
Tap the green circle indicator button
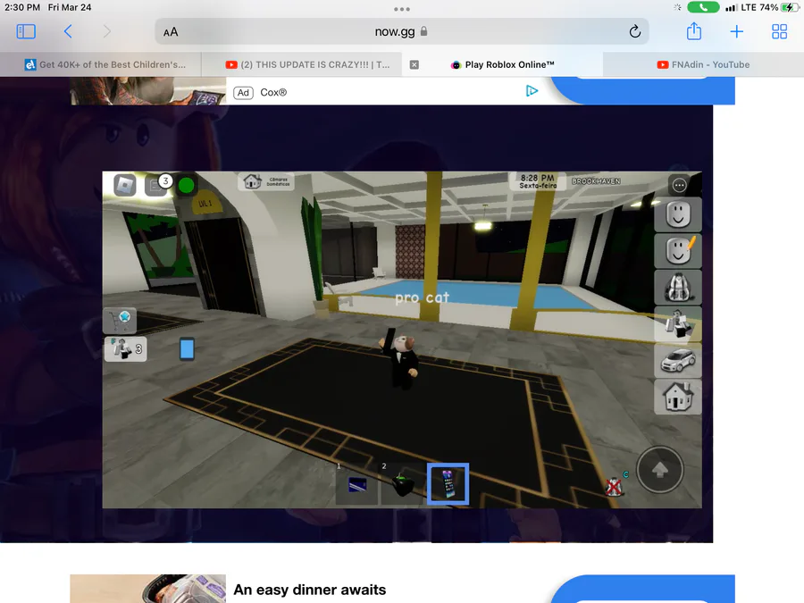coord(186,186)
